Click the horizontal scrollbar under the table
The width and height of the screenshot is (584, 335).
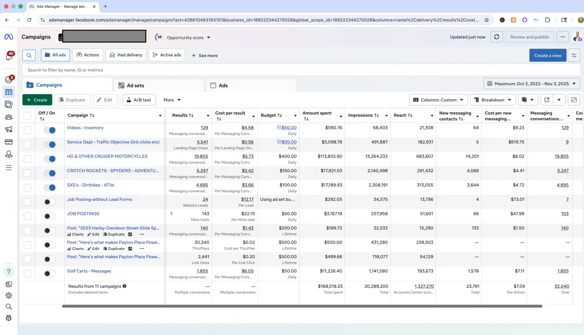(302, 306)
